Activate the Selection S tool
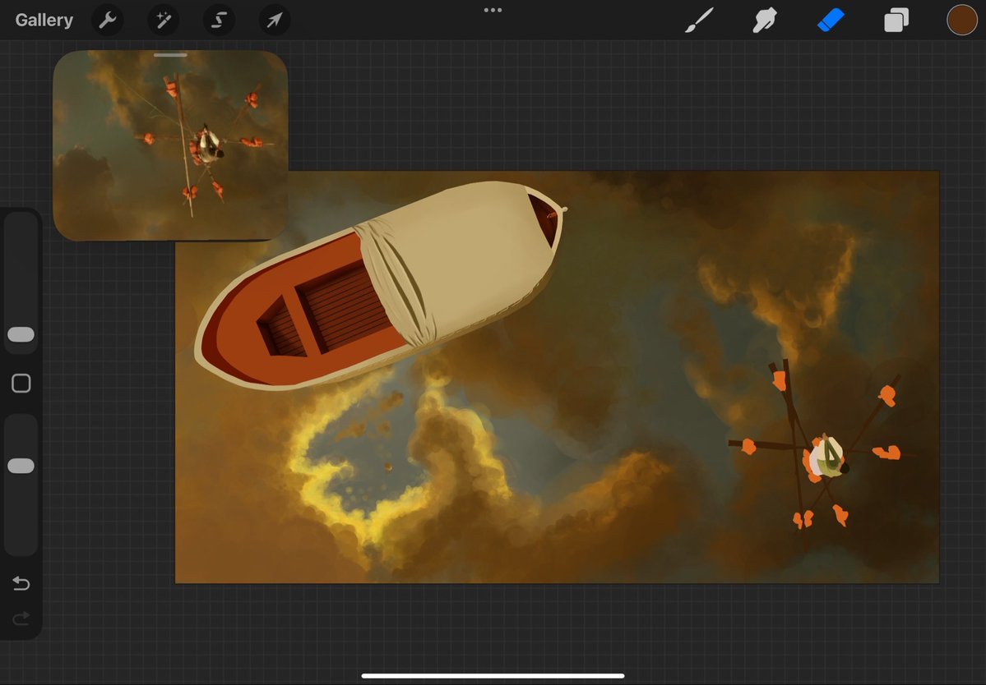The width and height of the screenshot is (986, 685). (x=219, y=20)
